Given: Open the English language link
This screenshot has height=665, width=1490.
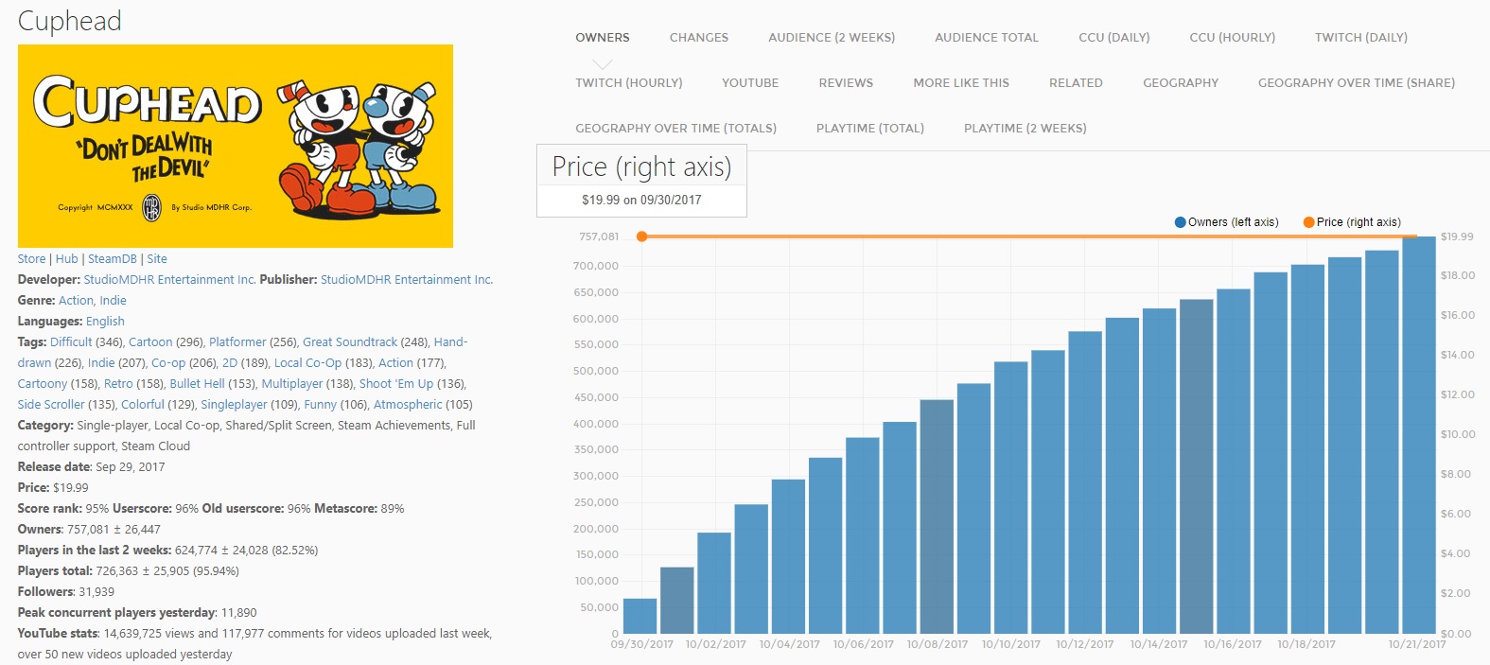Looking at the screenshot, I should [105, 322].
